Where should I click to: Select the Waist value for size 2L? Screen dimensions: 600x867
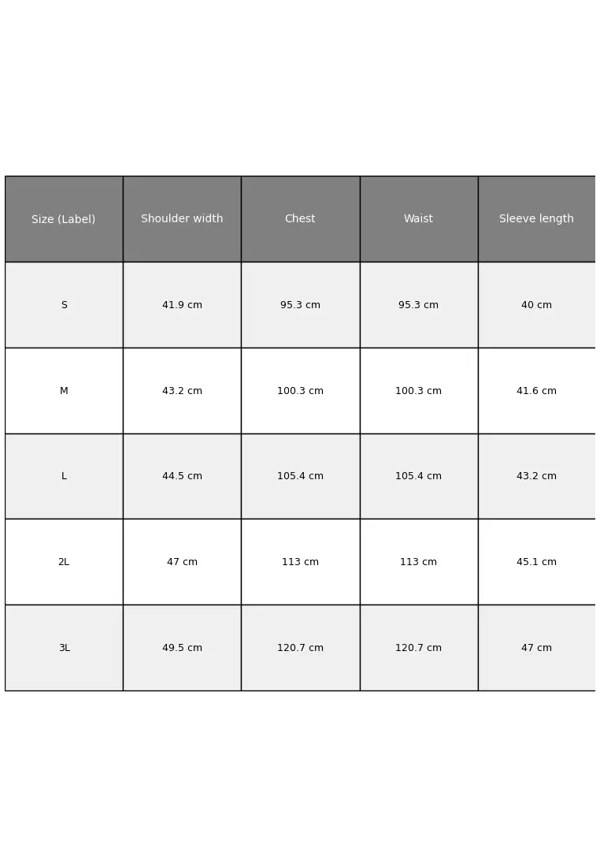point(418,562)
